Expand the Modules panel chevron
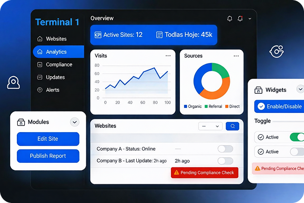Screen dimensions: 304x203 tap(74, 122)
